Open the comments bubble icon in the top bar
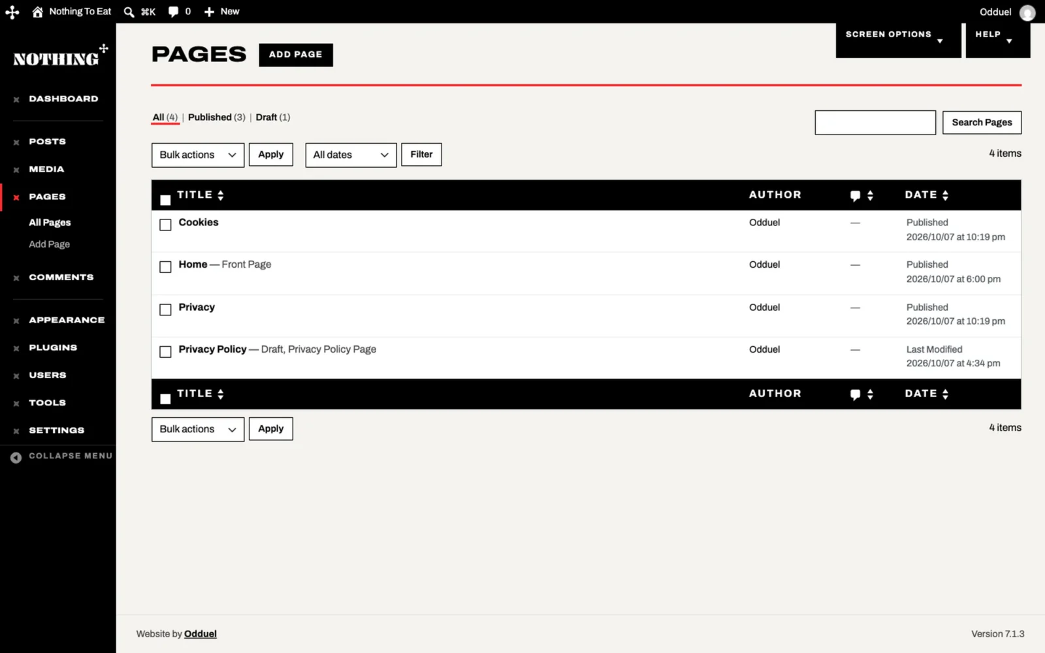The width and height of the screenshot is (1045, 653). pyautogui.click(x=173, y=12)
